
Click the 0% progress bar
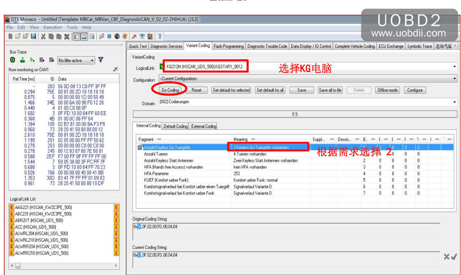[x=295, y=114]
